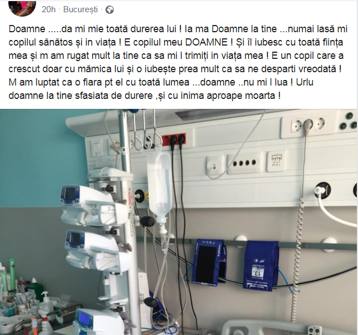Click the București location link
The image size is (358, 335).
pyautogui.click(x=80, y=9)
